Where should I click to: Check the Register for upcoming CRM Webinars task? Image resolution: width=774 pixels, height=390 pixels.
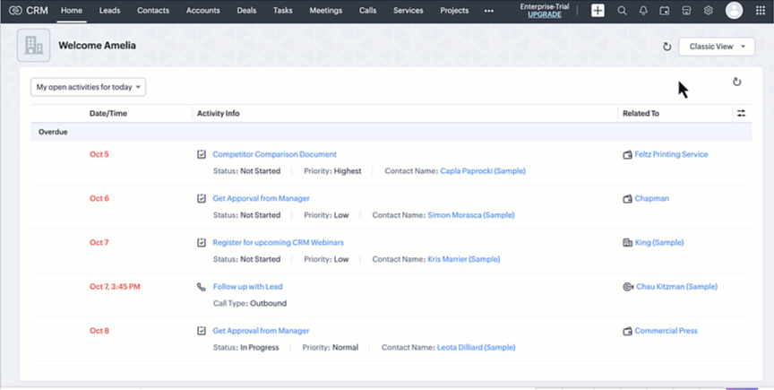(x=202, y=242)
